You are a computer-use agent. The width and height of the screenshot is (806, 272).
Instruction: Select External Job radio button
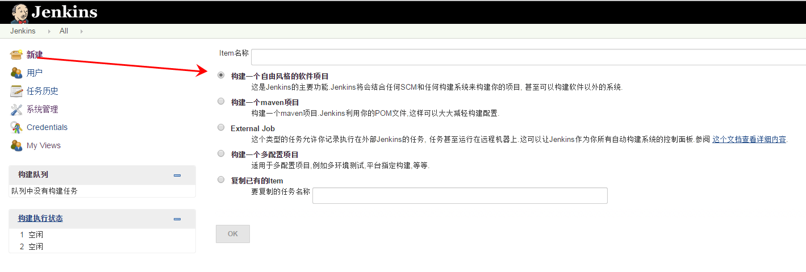tap(221, 127)
